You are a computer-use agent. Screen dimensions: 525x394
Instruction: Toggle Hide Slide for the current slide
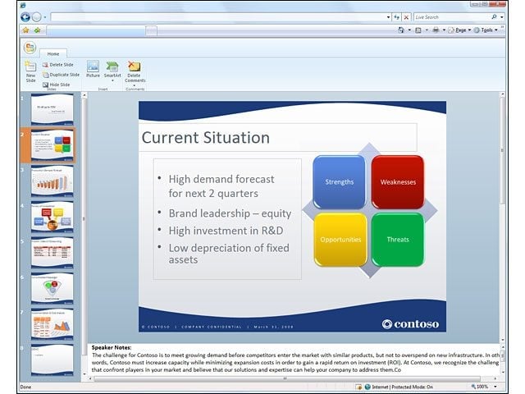click(57, 85)
